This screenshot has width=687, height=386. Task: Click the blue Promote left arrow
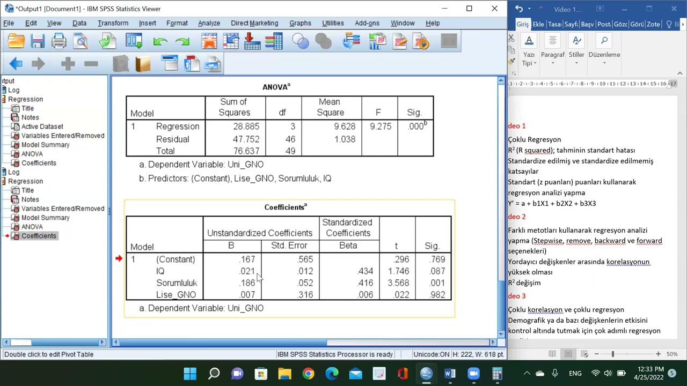click(16, 64)
